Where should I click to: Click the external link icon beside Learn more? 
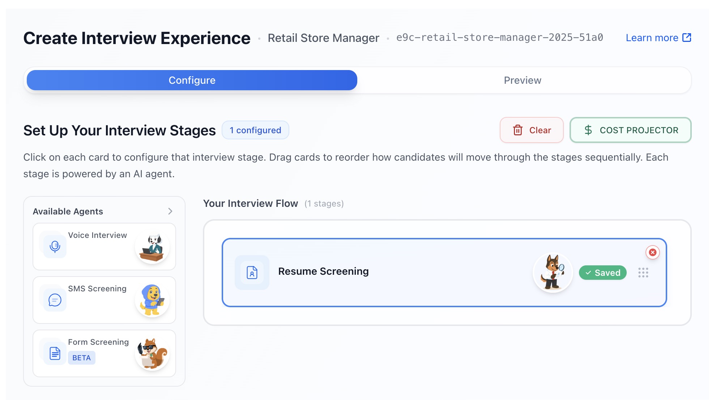pos(687,38)
